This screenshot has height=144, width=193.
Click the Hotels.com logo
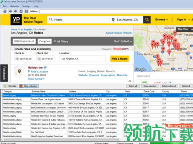click(x=120, y=49)
